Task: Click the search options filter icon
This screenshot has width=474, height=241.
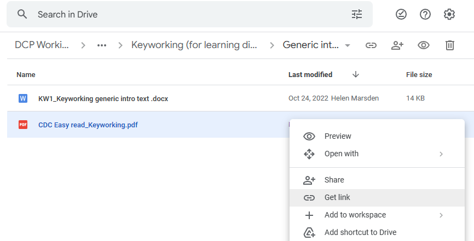Action: [x=357, y=15]
